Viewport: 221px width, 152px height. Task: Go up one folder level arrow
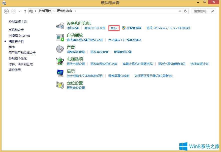pyautogui.click(x=25, y=11)
